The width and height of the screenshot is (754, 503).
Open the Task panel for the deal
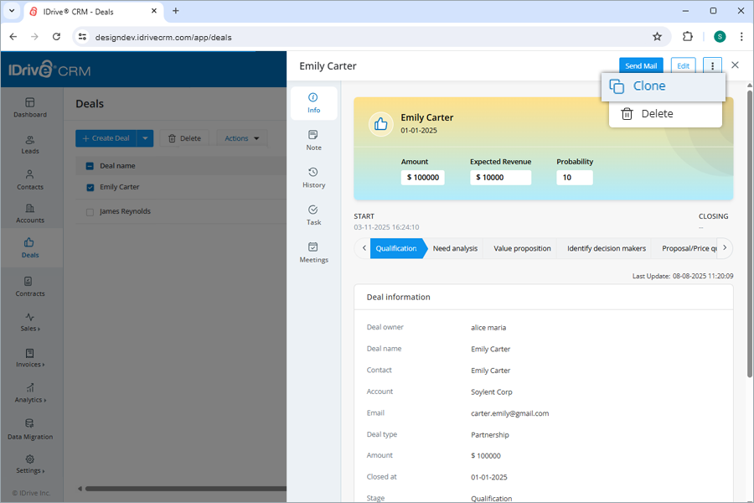pyautogui.click(x=313, y=215)
